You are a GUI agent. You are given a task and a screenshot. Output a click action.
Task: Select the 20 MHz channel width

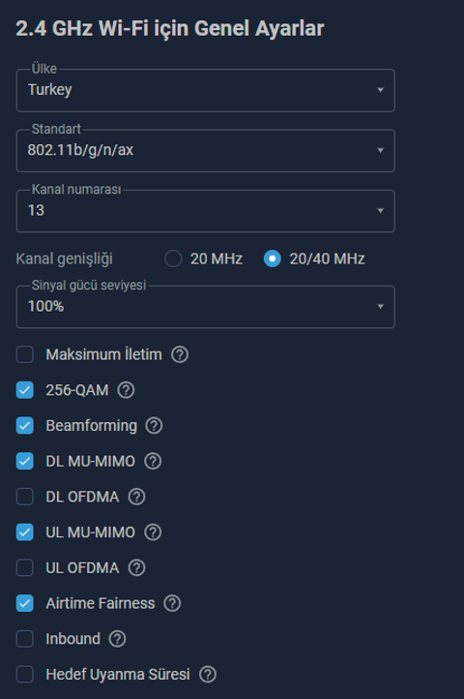click(173, 258)
